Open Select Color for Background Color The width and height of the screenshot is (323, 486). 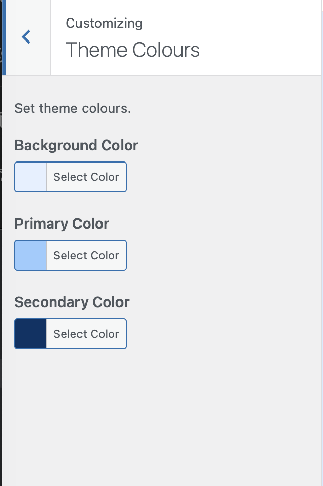tap(86, 177)
